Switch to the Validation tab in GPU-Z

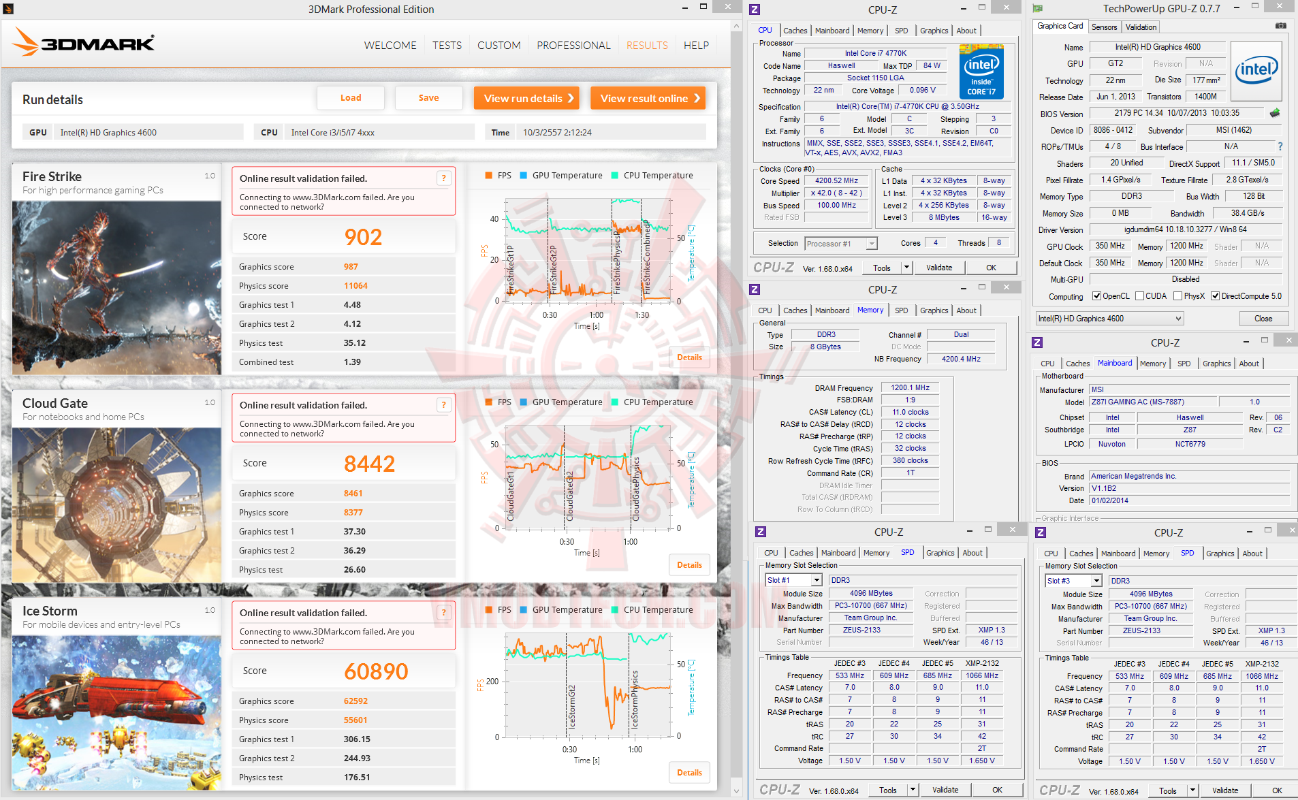pos(1141,27)
